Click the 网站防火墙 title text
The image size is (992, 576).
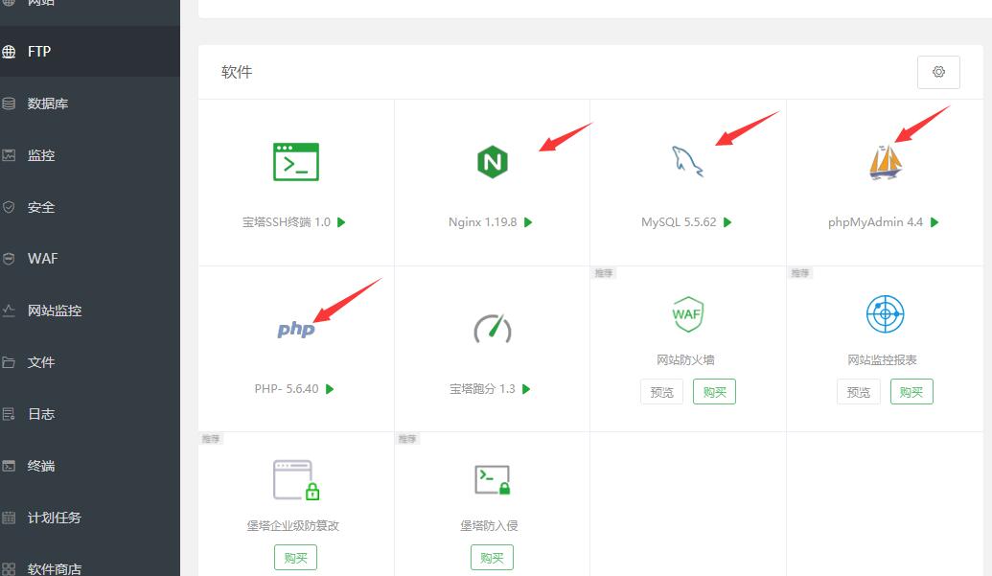pyautogui.click(x=686, y=359)
